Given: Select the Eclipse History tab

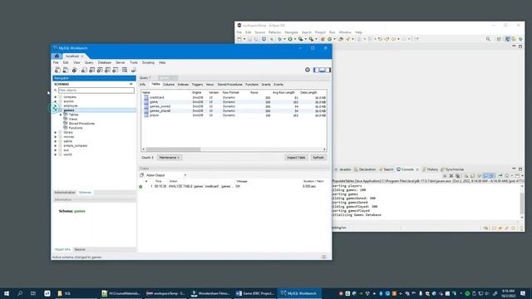Looking at the screenshot, I should click(431, 169).
